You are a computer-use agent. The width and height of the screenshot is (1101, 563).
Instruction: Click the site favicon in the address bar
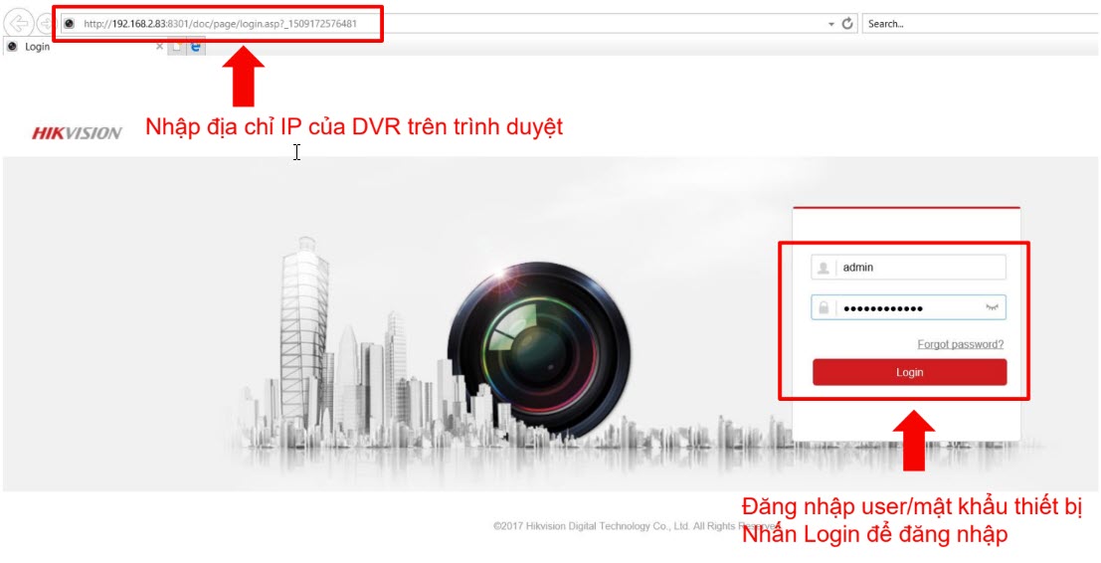pos(69,24)
